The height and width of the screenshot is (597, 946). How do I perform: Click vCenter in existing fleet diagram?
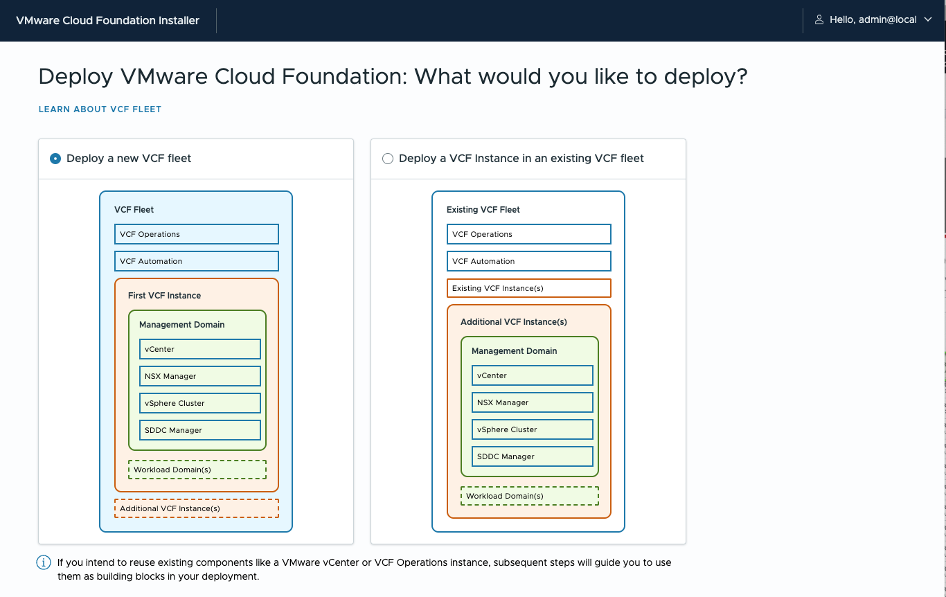pyautogui.click(x=532, y=375)
